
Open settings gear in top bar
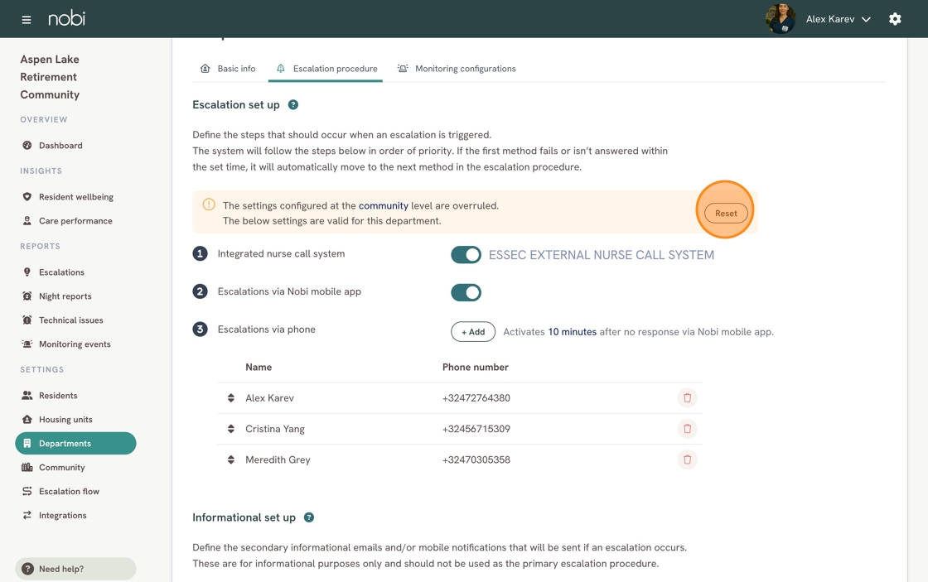(x=895, y=19)
